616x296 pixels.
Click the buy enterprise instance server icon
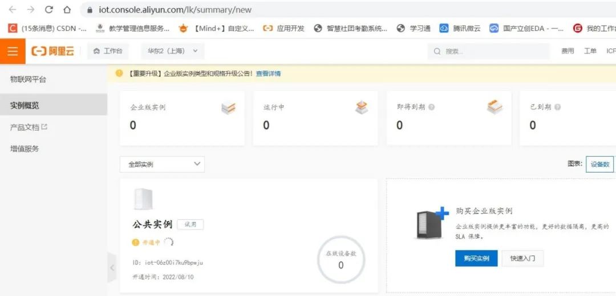coord(432,223)
